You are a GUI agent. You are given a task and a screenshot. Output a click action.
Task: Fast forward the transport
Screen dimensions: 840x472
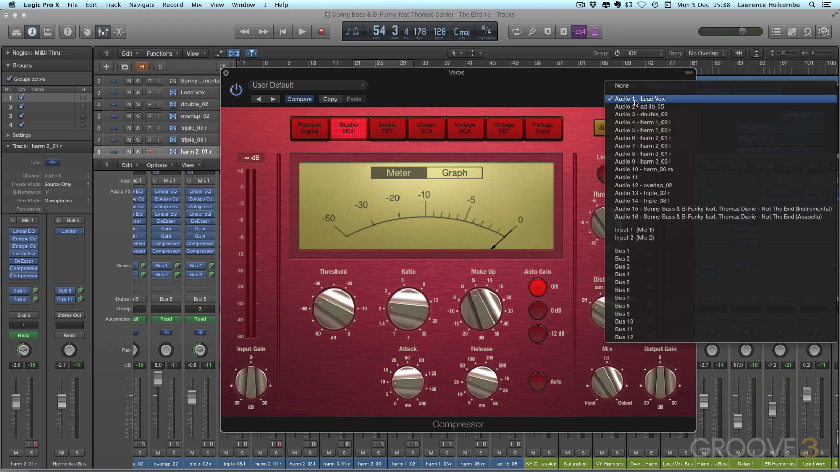pyautogui.click(x=264, y=31)
